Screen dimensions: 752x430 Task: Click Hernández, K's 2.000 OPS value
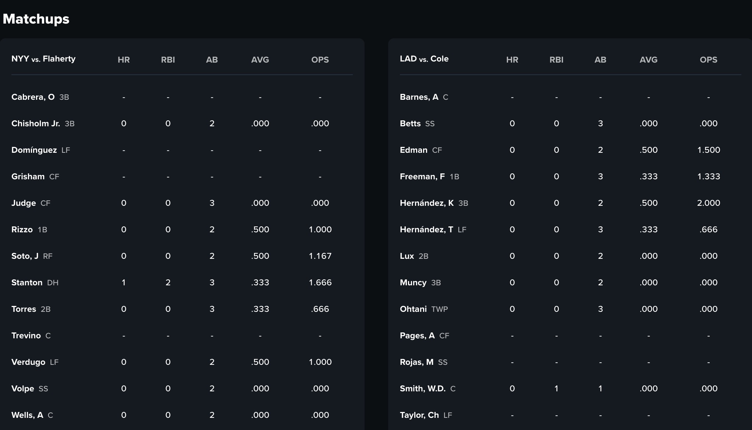click(x=709, y=203)
